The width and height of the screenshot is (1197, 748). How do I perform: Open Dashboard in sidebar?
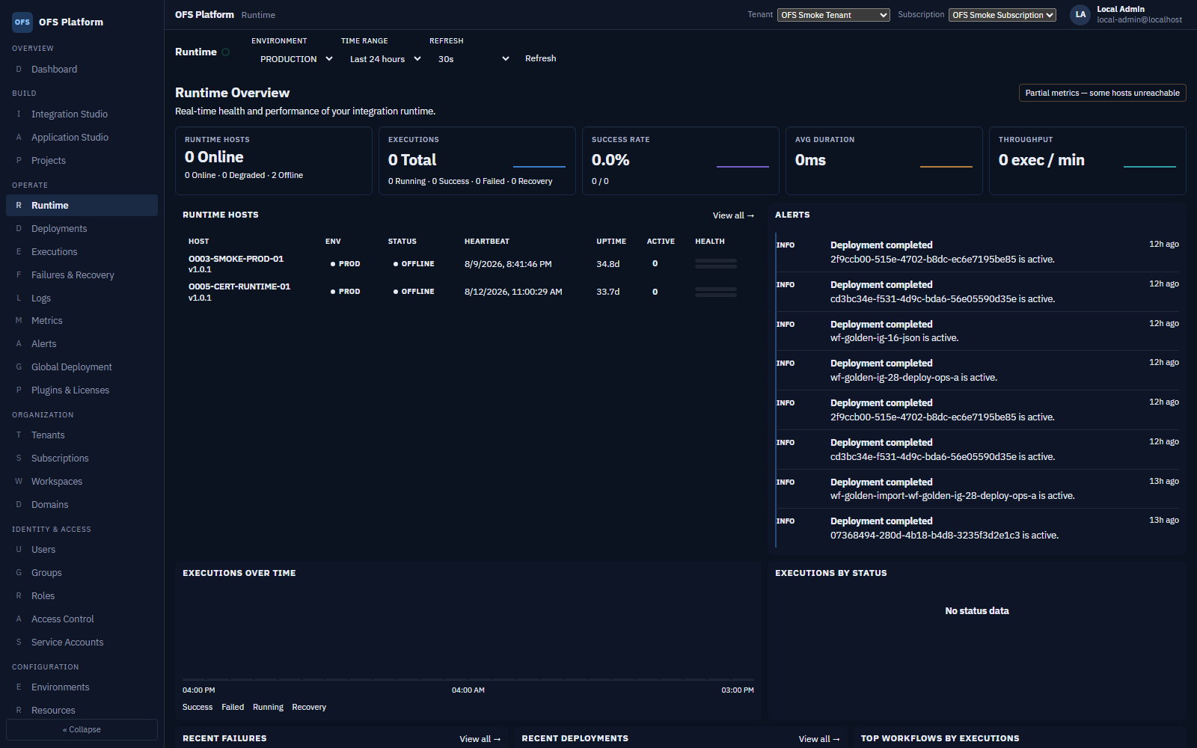(82, 70)
